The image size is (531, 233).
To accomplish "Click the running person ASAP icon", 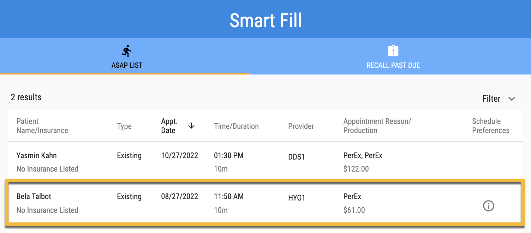I will click(127, 51).
